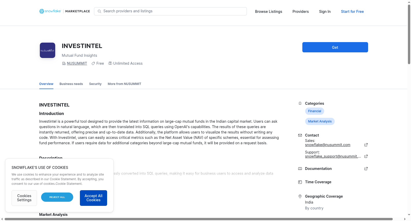Click the vertical scrollbar thumb
Screen dimensions: 411x221
(x=409, y=34)
